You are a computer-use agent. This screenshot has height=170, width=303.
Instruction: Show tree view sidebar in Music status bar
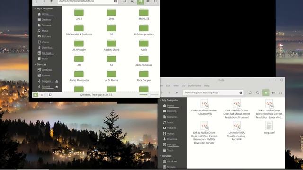(42, 95)
